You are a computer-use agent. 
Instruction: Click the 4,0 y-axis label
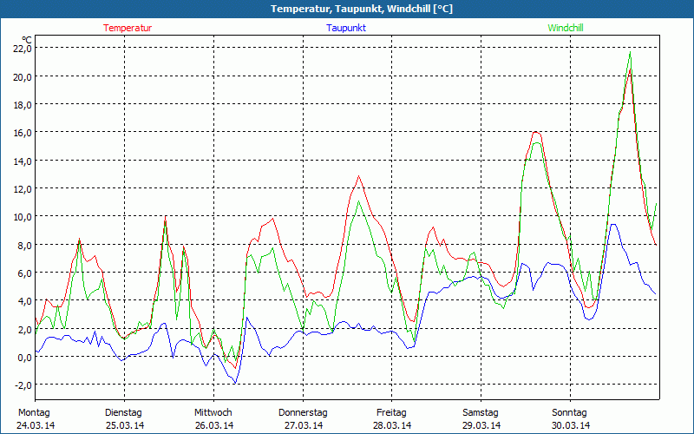(x=25, y=301)
